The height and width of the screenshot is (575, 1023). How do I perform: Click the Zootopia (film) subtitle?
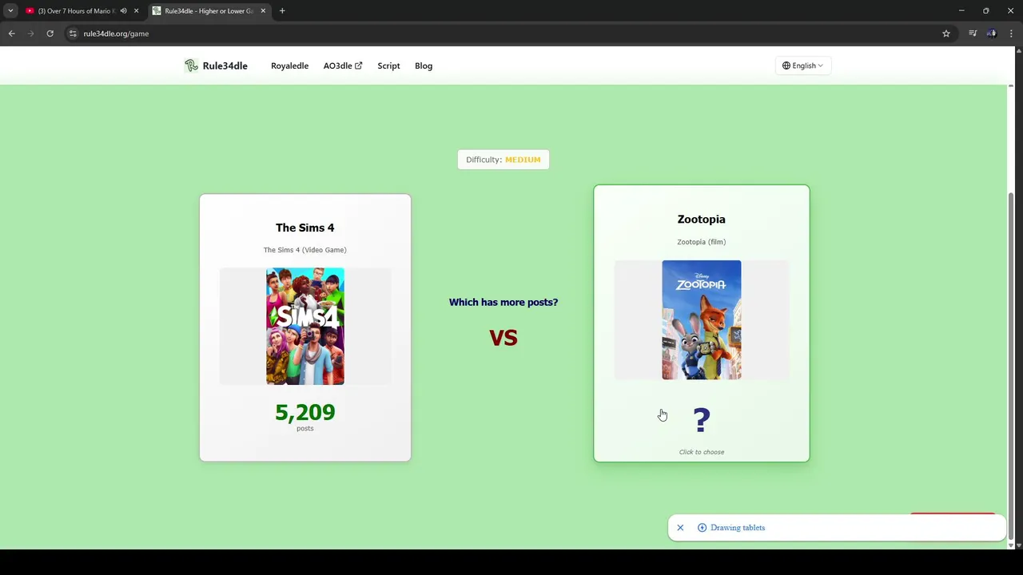702,242
